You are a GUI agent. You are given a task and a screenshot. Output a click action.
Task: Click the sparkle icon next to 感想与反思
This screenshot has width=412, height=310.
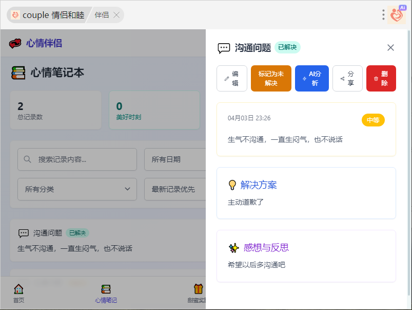233,248
